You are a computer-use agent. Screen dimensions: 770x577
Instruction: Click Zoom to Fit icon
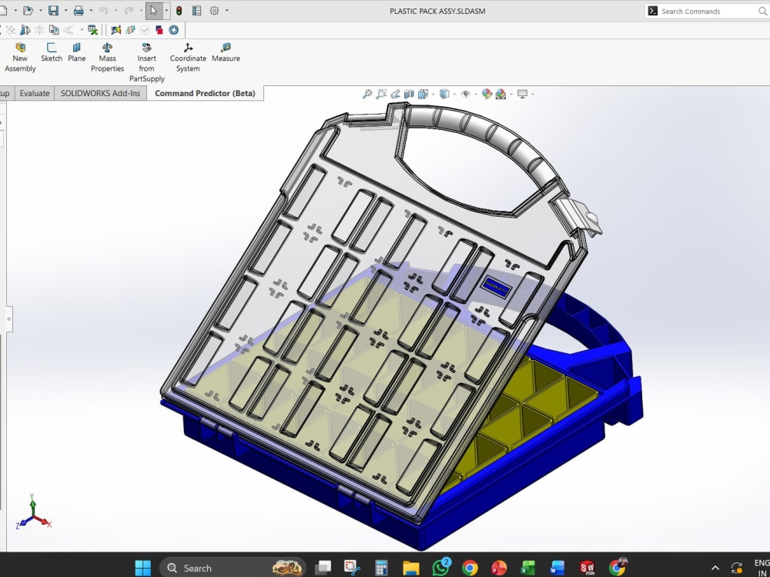tap(367, 94)
